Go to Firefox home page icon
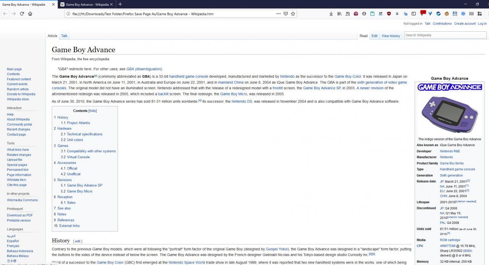 pos(30,14)
